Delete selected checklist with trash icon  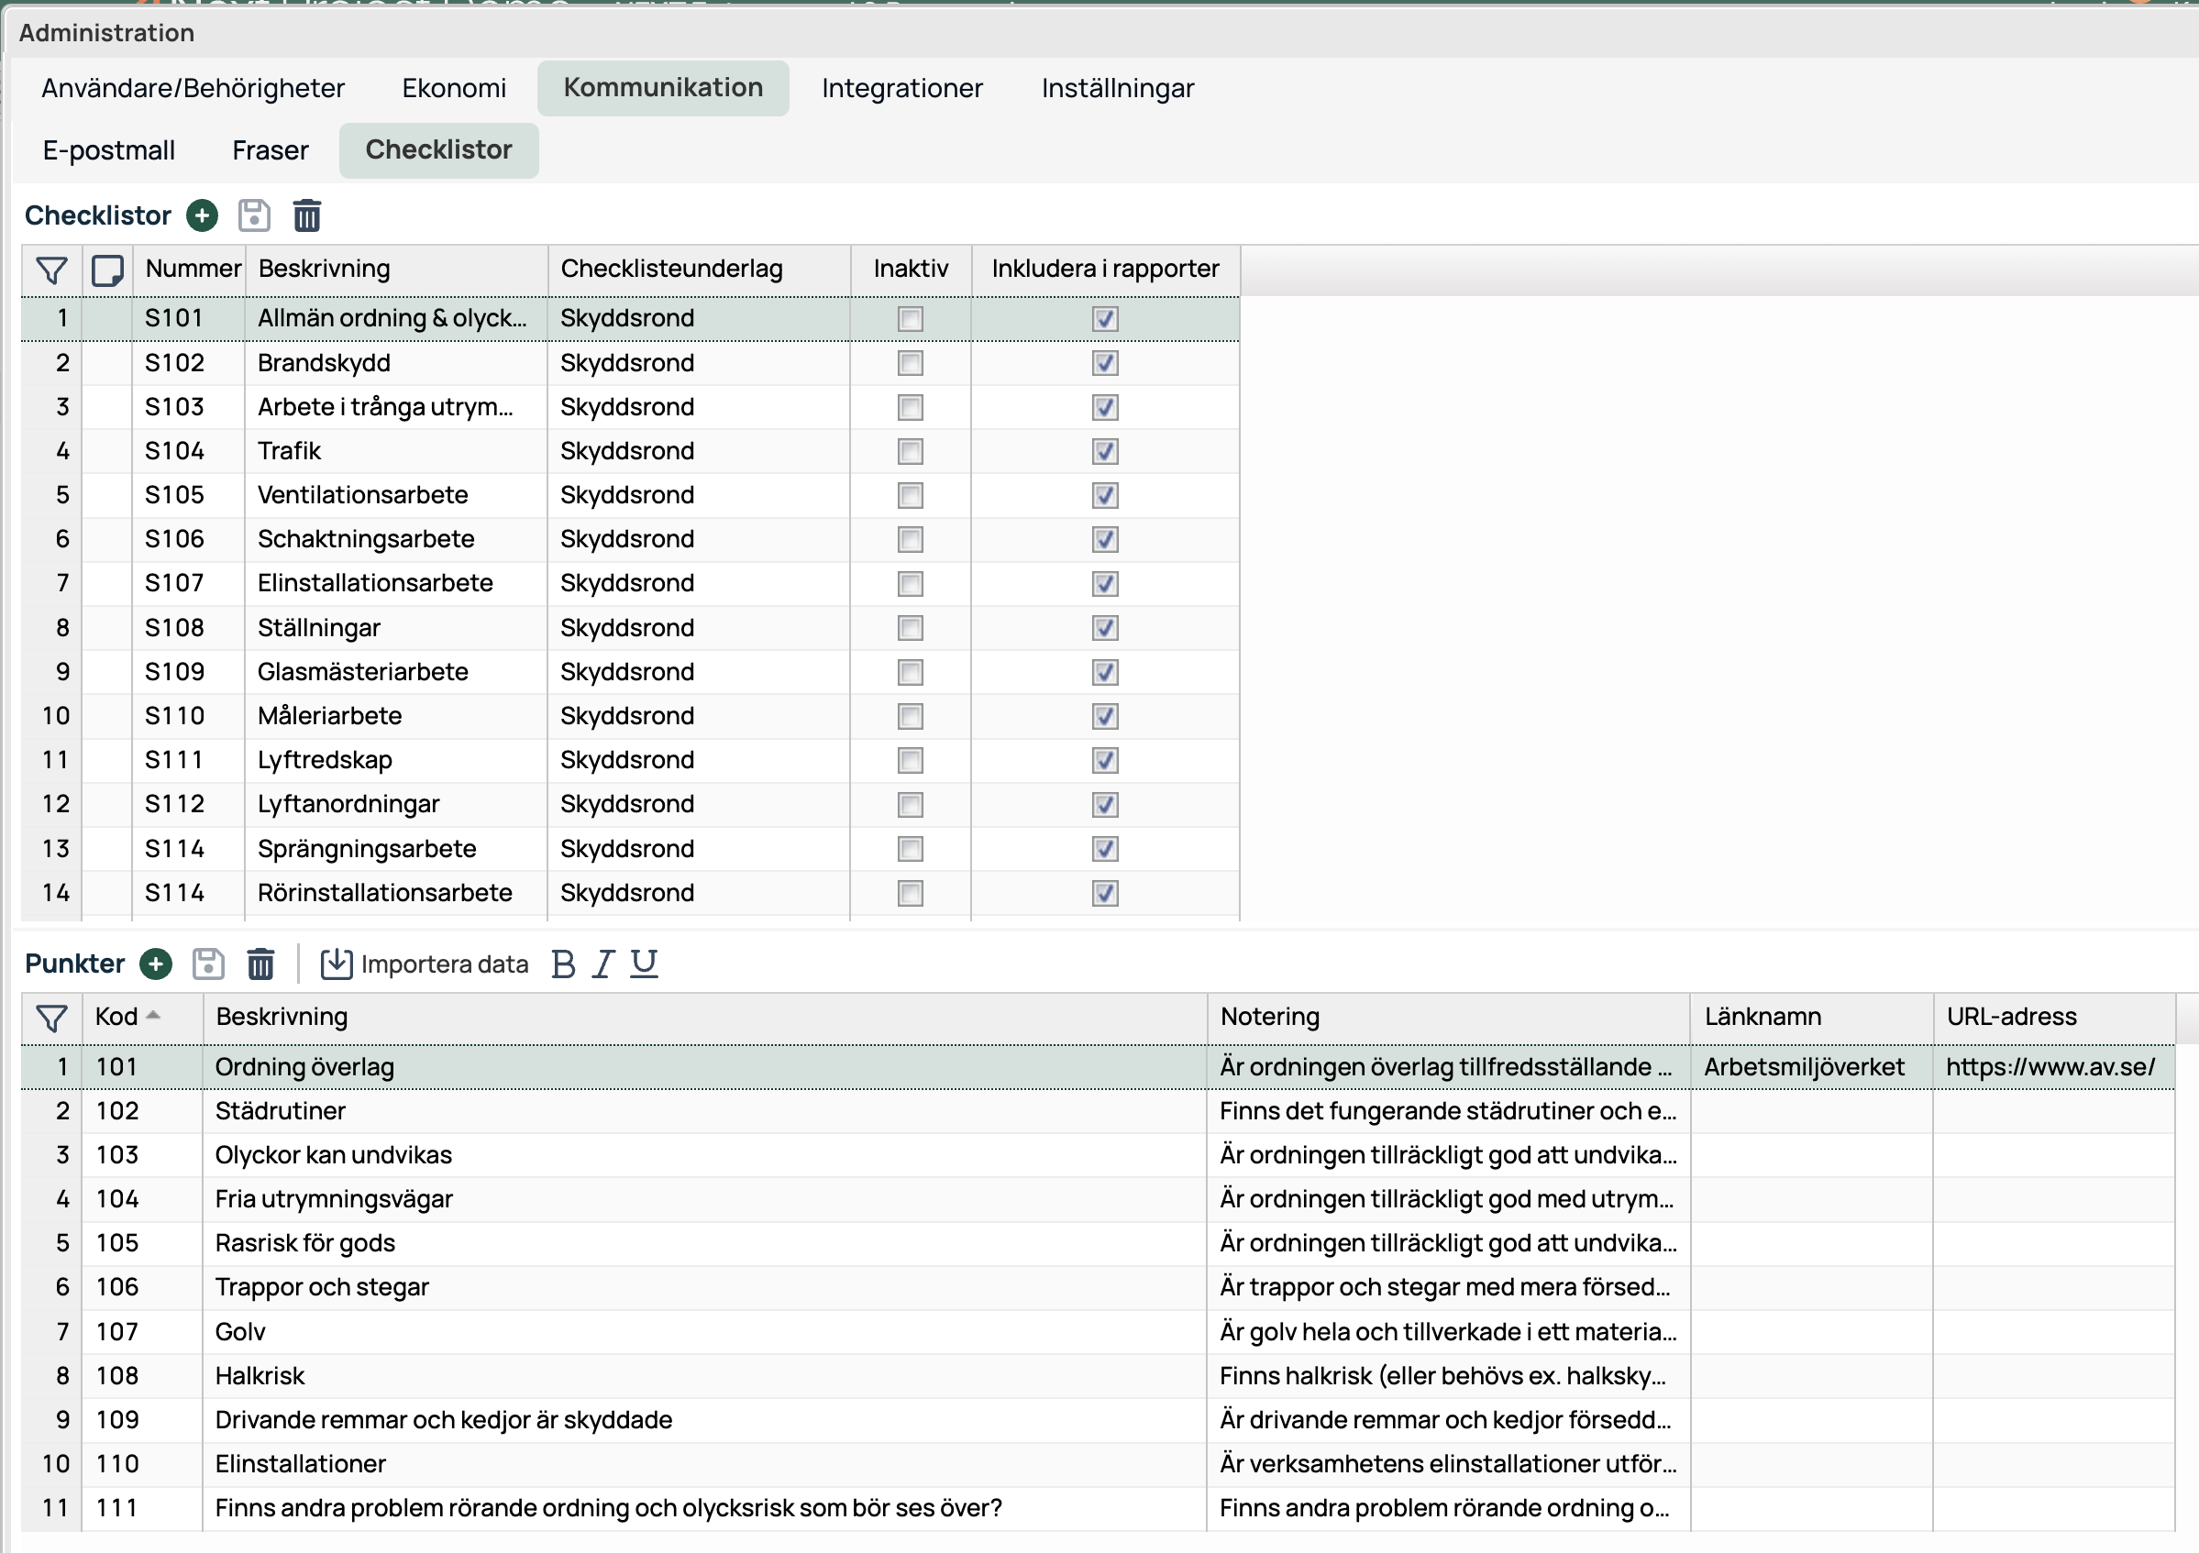click(306, 215)
